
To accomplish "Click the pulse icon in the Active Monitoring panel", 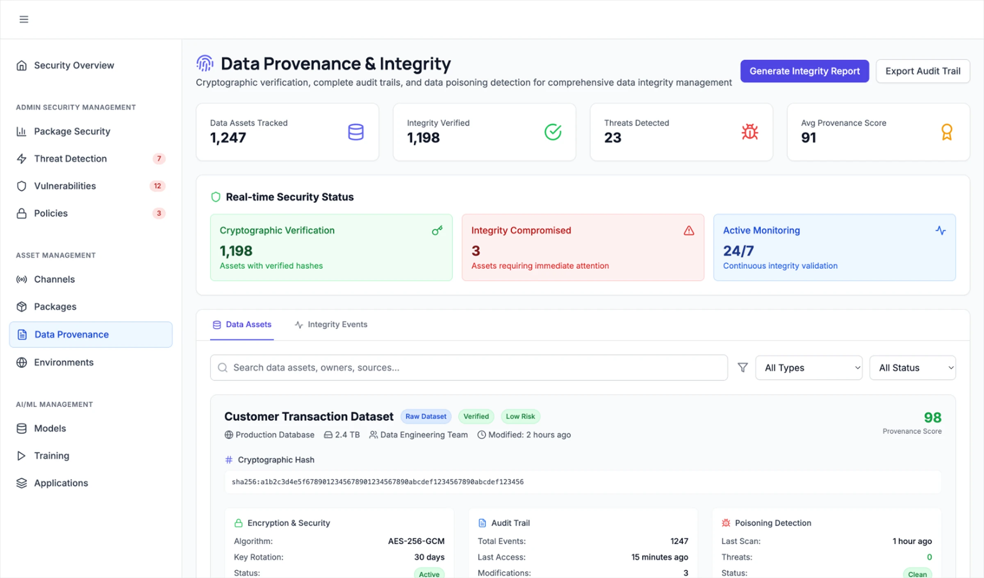I will pyautogui.click(x=941, y=231).
